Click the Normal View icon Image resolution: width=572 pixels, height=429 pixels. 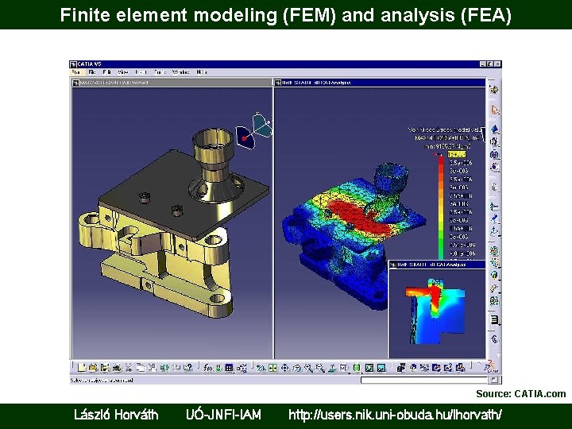(x=332, y=368)
